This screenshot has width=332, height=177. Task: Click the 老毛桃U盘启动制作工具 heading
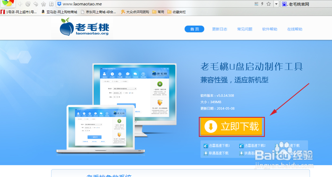click(252, 66)
